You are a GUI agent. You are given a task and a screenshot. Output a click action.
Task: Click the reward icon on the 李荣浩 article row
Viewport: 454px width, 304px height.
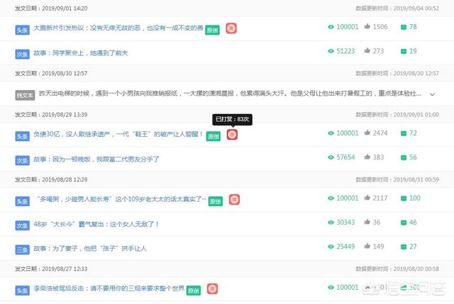tap(212, 288)
